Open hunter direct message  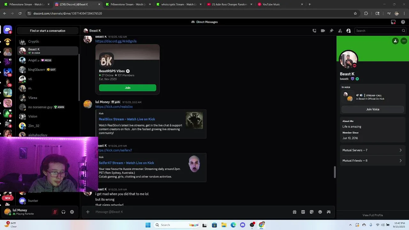[x=48, y=201]
